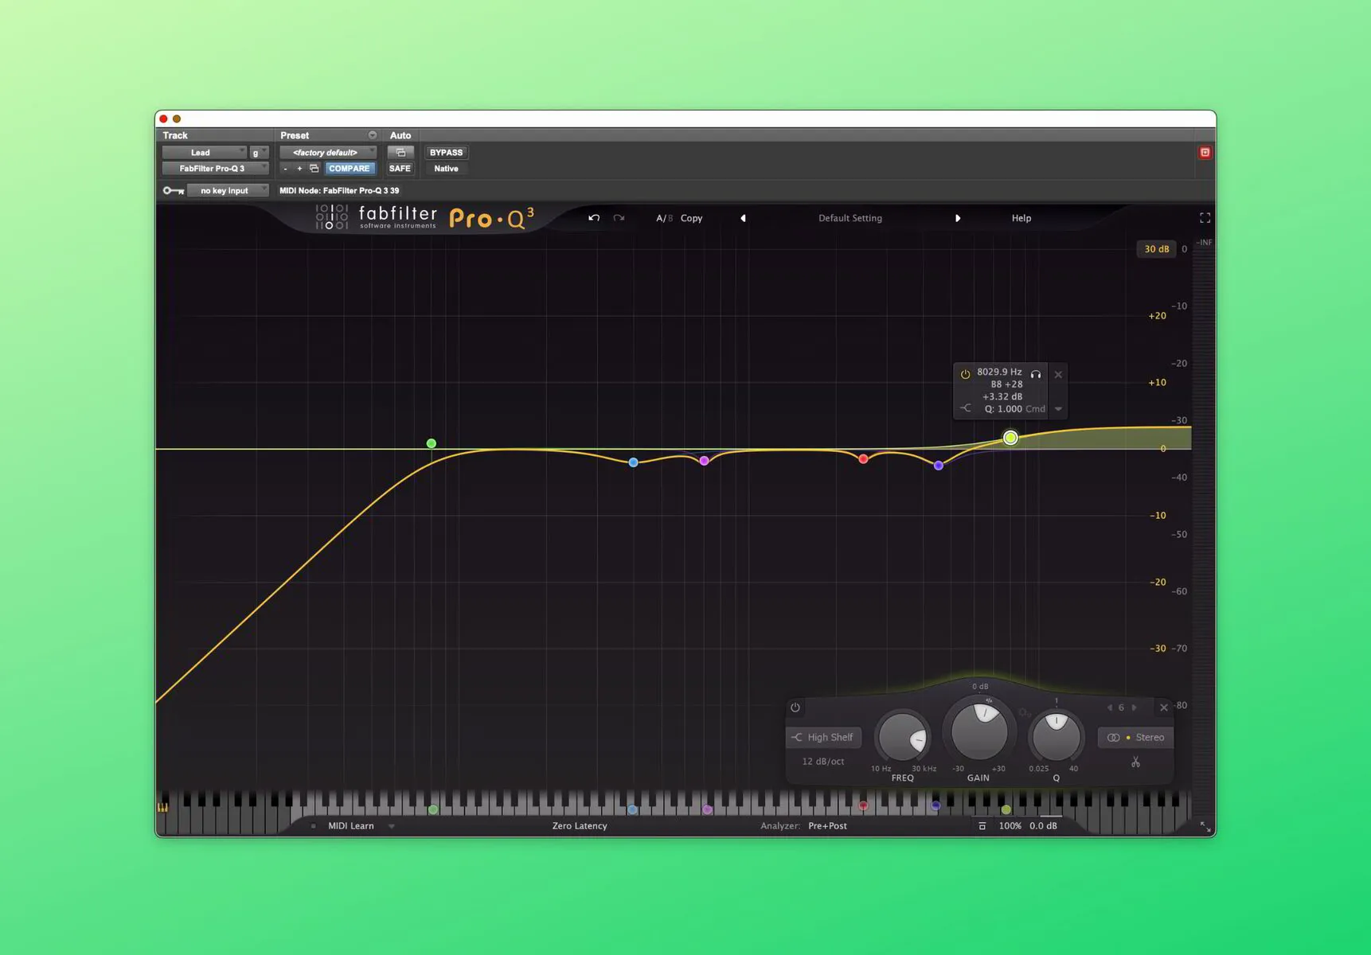Select the blue band node
The image size is (1371, 955).
(x=633, y=462)
